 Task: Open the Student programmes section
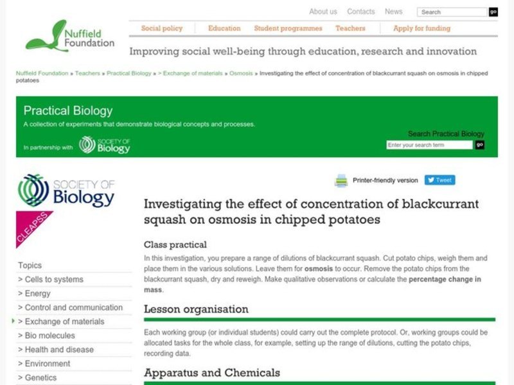point(287,28)
